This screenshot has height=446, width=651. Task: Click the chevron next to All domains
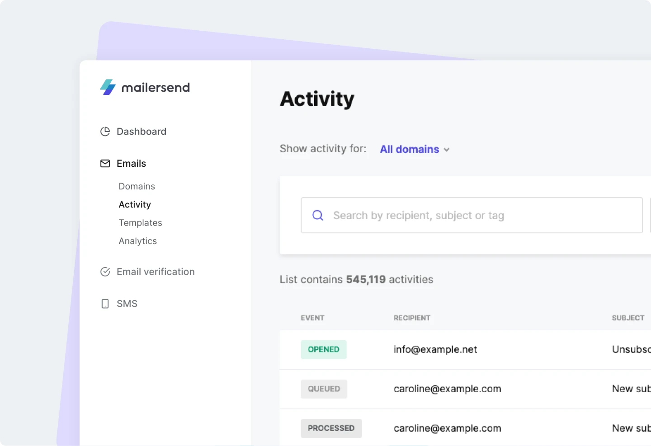[x=447, y=150]
